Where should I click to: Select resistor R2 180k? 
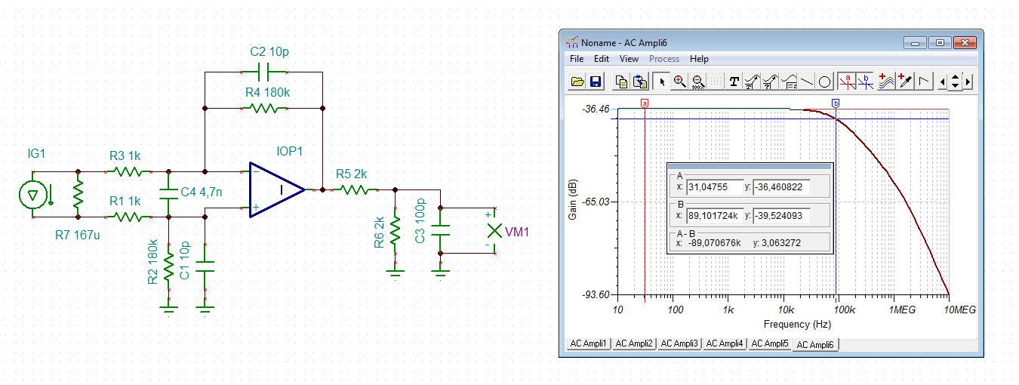tap(168, 266)
